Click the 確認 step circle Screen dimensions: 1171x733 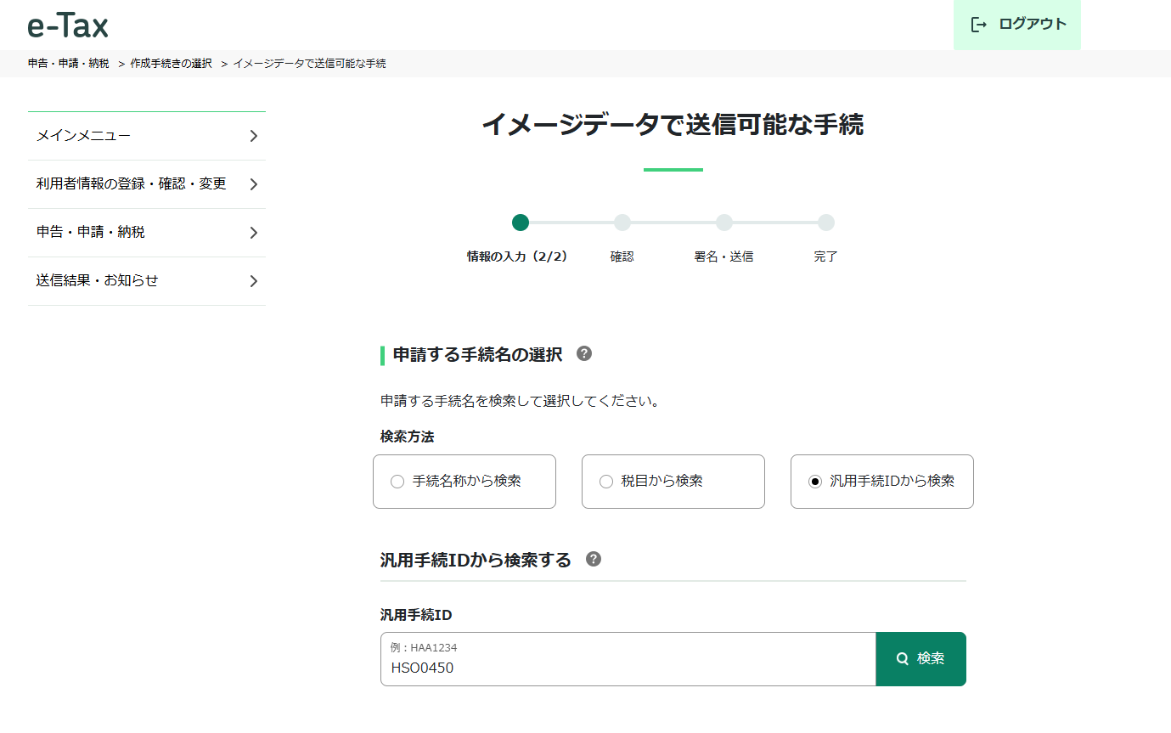(622, 223)
